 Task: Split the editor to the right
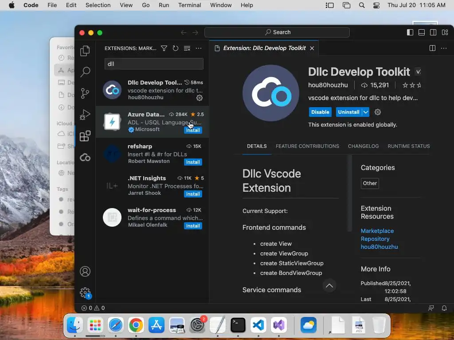(x=432, y=48)
